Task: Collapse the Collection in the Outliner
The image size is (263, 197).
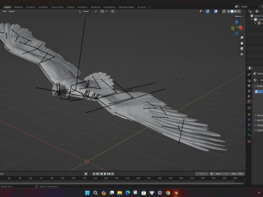Action: click(251, 19)
